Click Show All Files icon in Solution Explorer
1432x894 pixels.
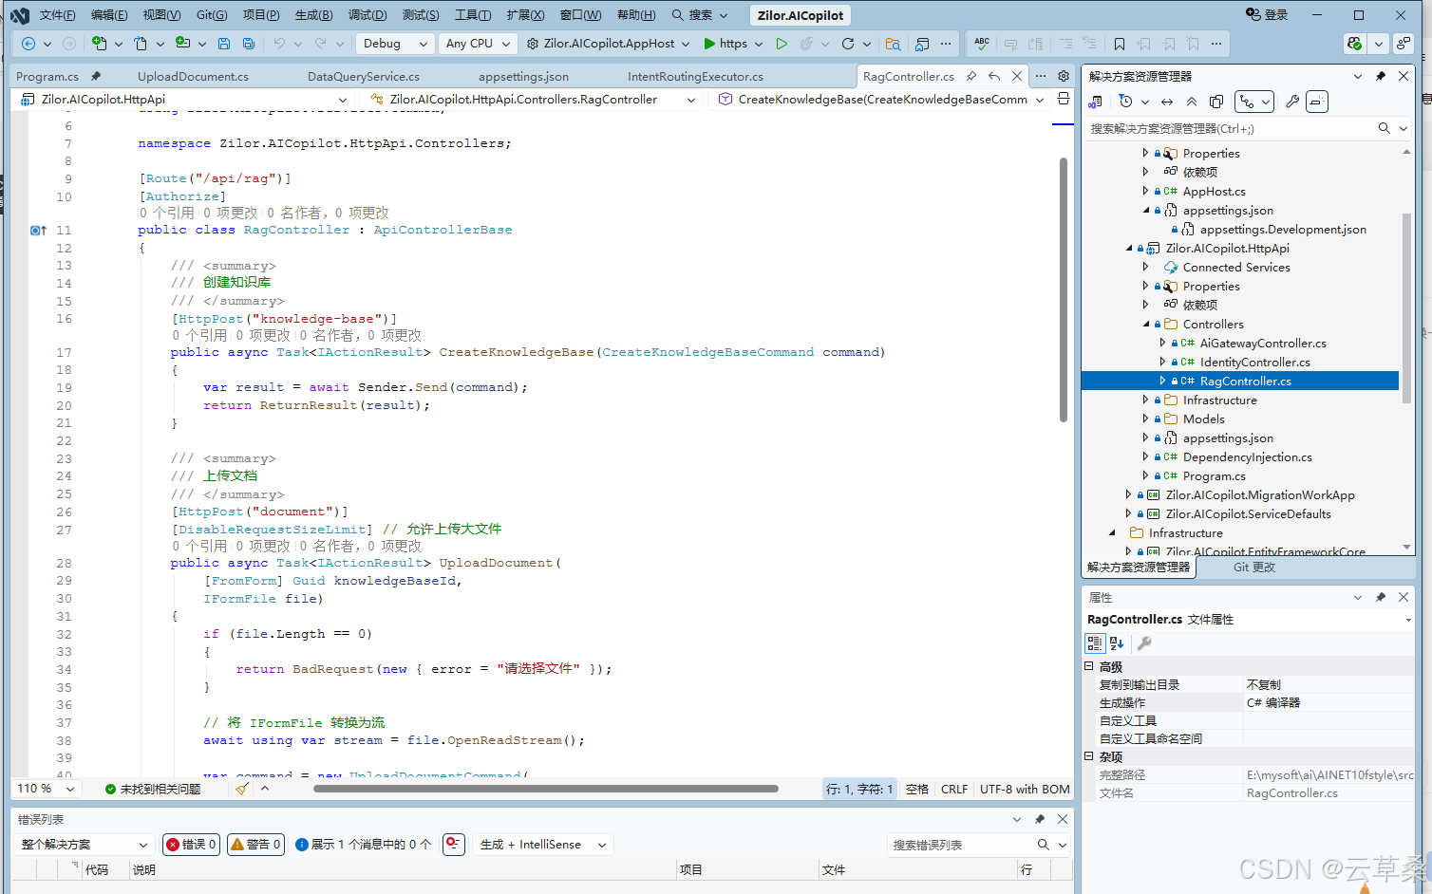pyautogui.click(x=1216, y=102)
